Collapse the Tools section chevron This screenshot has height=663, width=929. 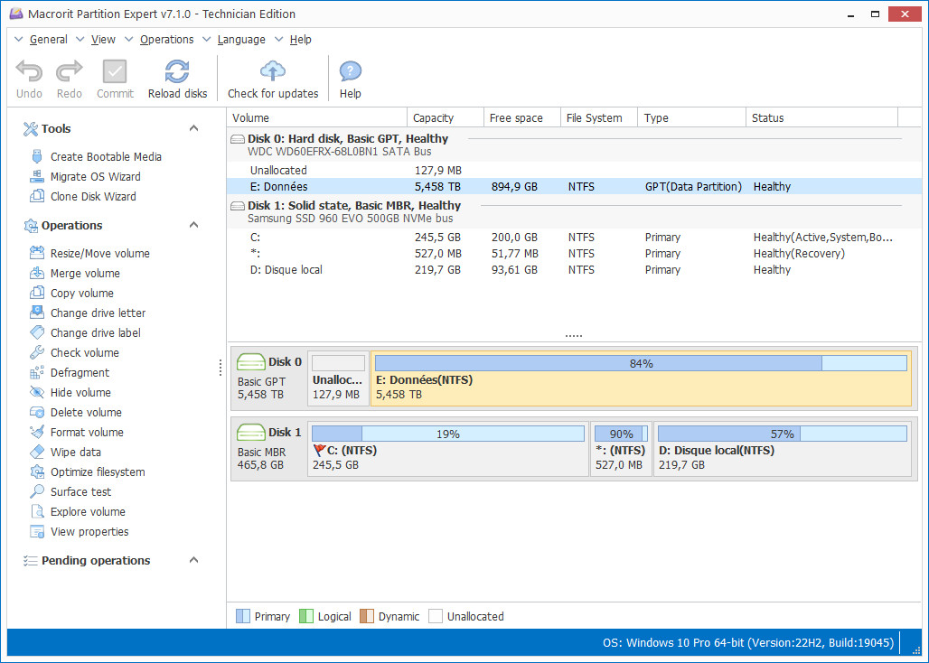193,128
